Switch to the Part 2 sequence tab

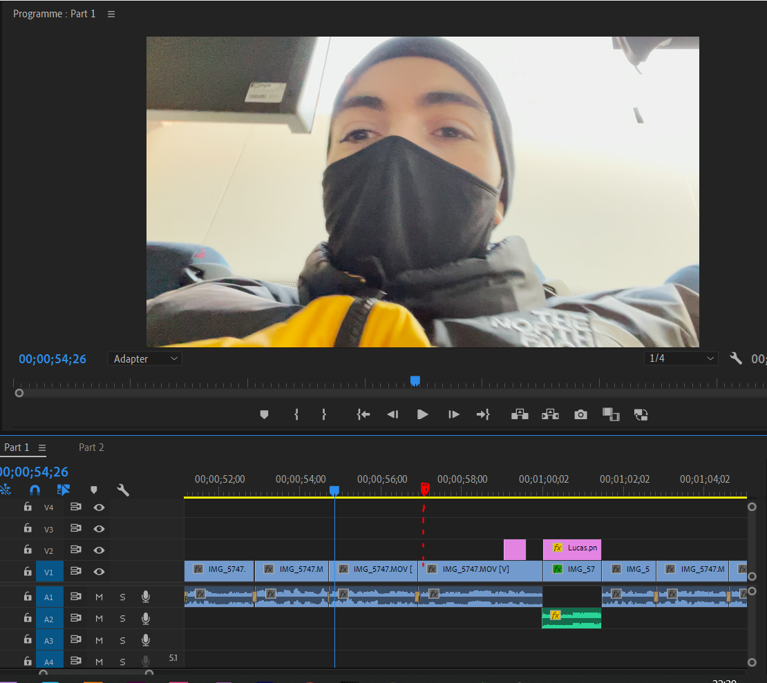coord(91,448)
